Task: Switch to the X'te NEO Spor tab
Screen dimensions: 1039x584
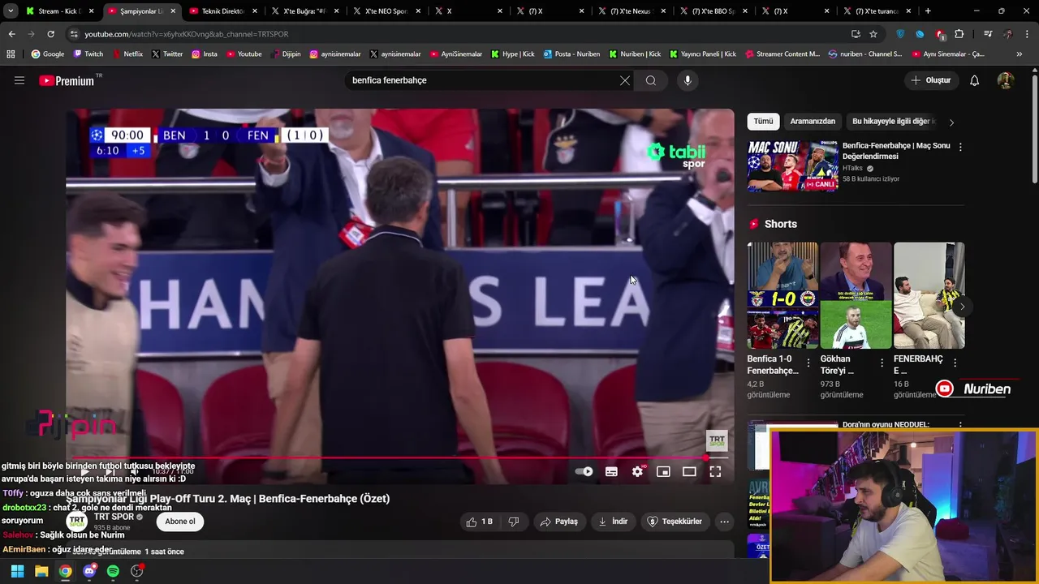Action: (x=387, y=11)
